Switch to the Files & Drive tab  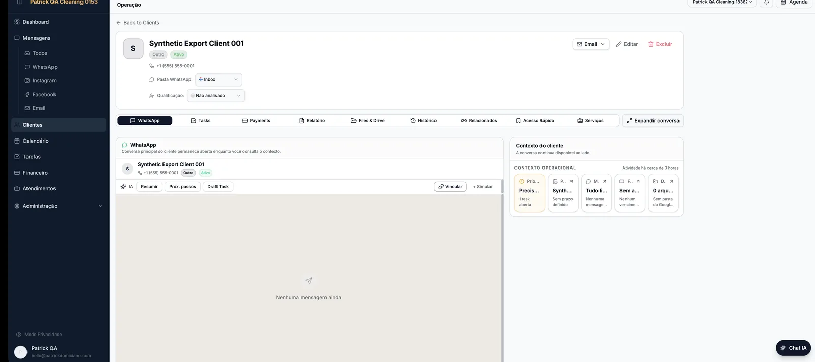click(367, 121)
